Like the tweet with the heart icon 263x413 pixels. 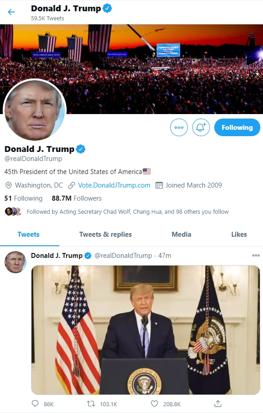pos(154,404)
